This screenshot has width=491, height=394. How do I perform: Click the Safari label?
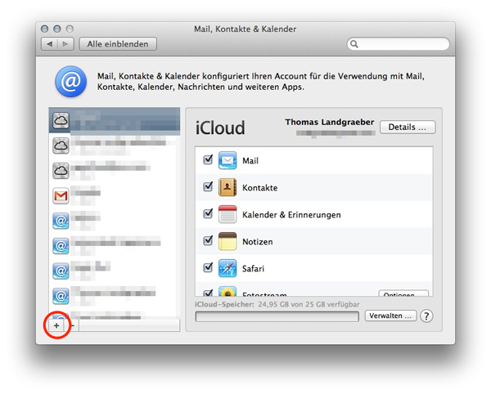pyautogui.click(x=253, y=269)
